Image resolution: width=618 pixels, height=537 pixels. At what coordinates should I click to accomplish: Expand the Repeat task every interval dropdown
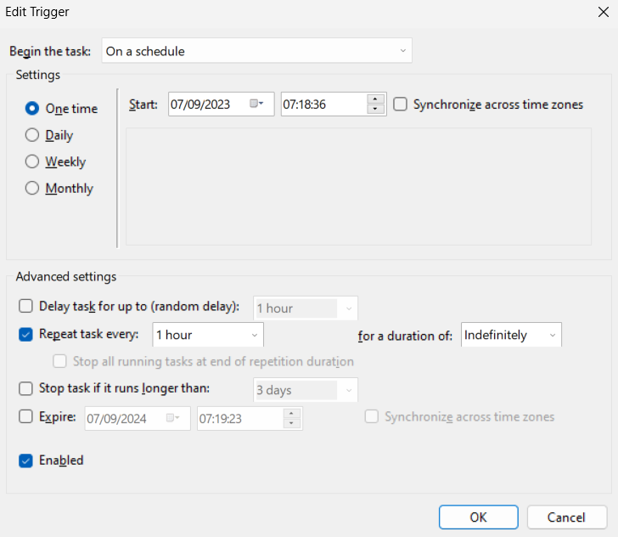[x=208, y=335]
